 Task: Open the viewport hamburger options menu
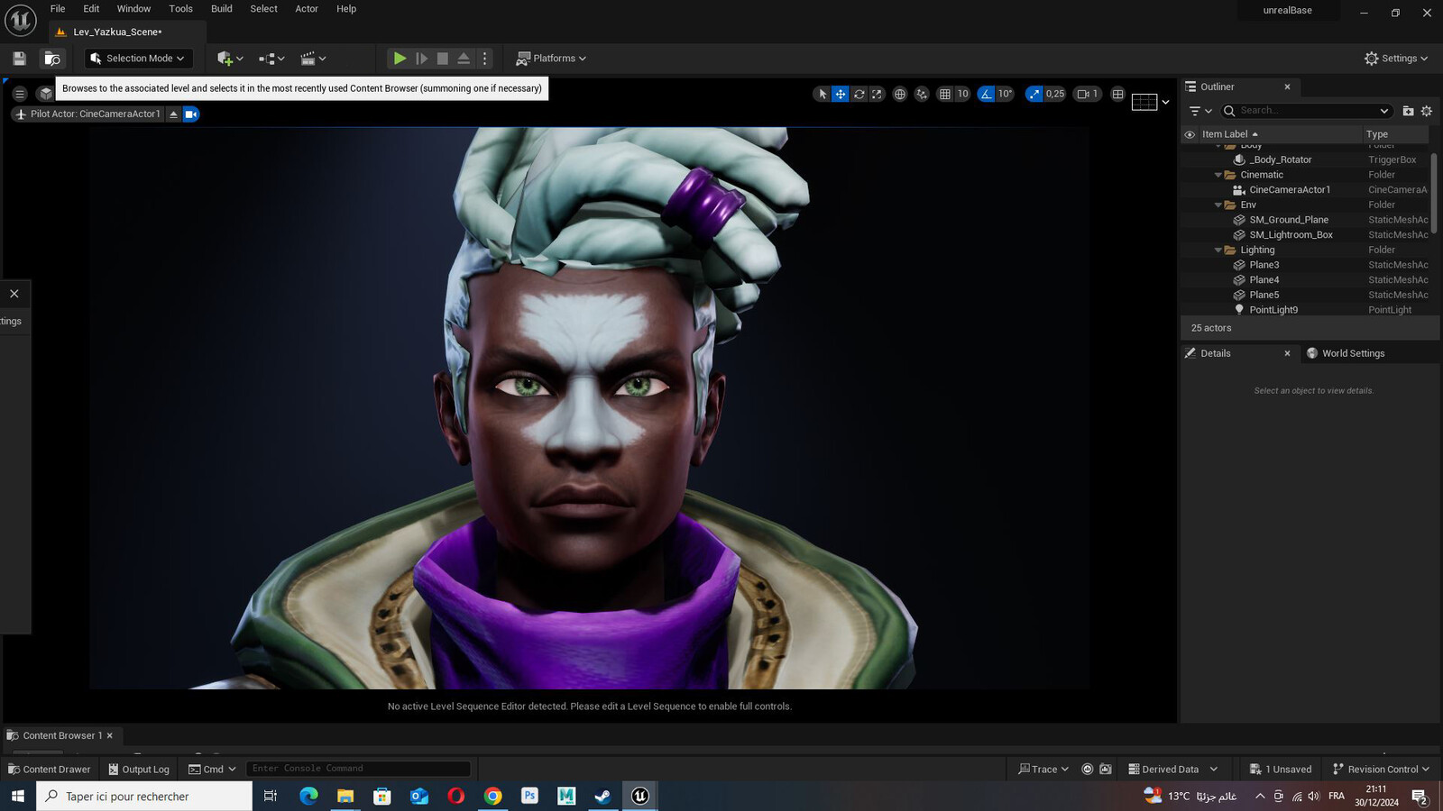(19, 94)
